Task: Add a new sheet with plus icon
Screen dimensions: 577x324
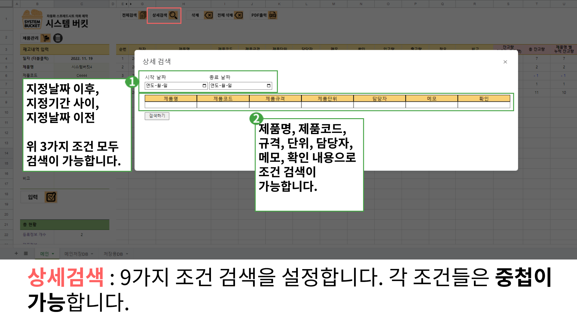Action: 16,253
